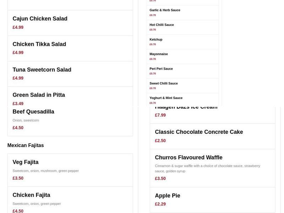
Task: Click the Beef Quesadilla item
Action: coord(33,111)
